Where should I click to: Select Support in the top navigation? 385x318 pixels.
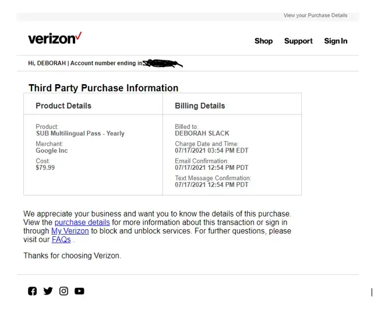(x=298, y=41)
